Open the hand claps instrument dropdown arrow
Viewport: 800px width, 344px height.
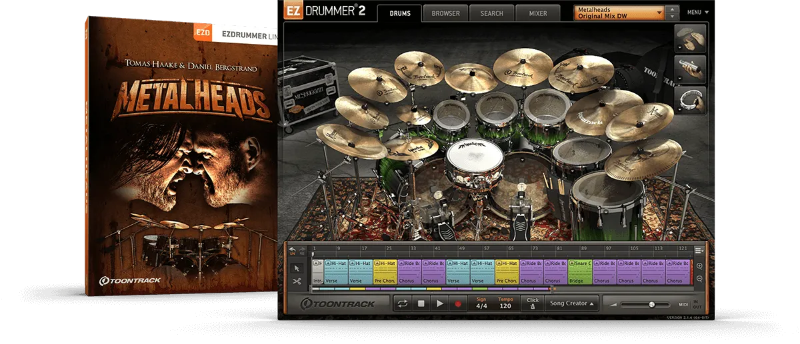(x=679, y=49)
